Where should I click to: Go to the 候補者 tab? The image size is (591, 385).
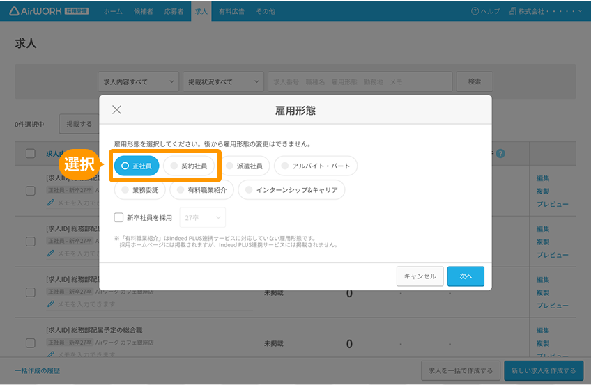click(144, 11)
